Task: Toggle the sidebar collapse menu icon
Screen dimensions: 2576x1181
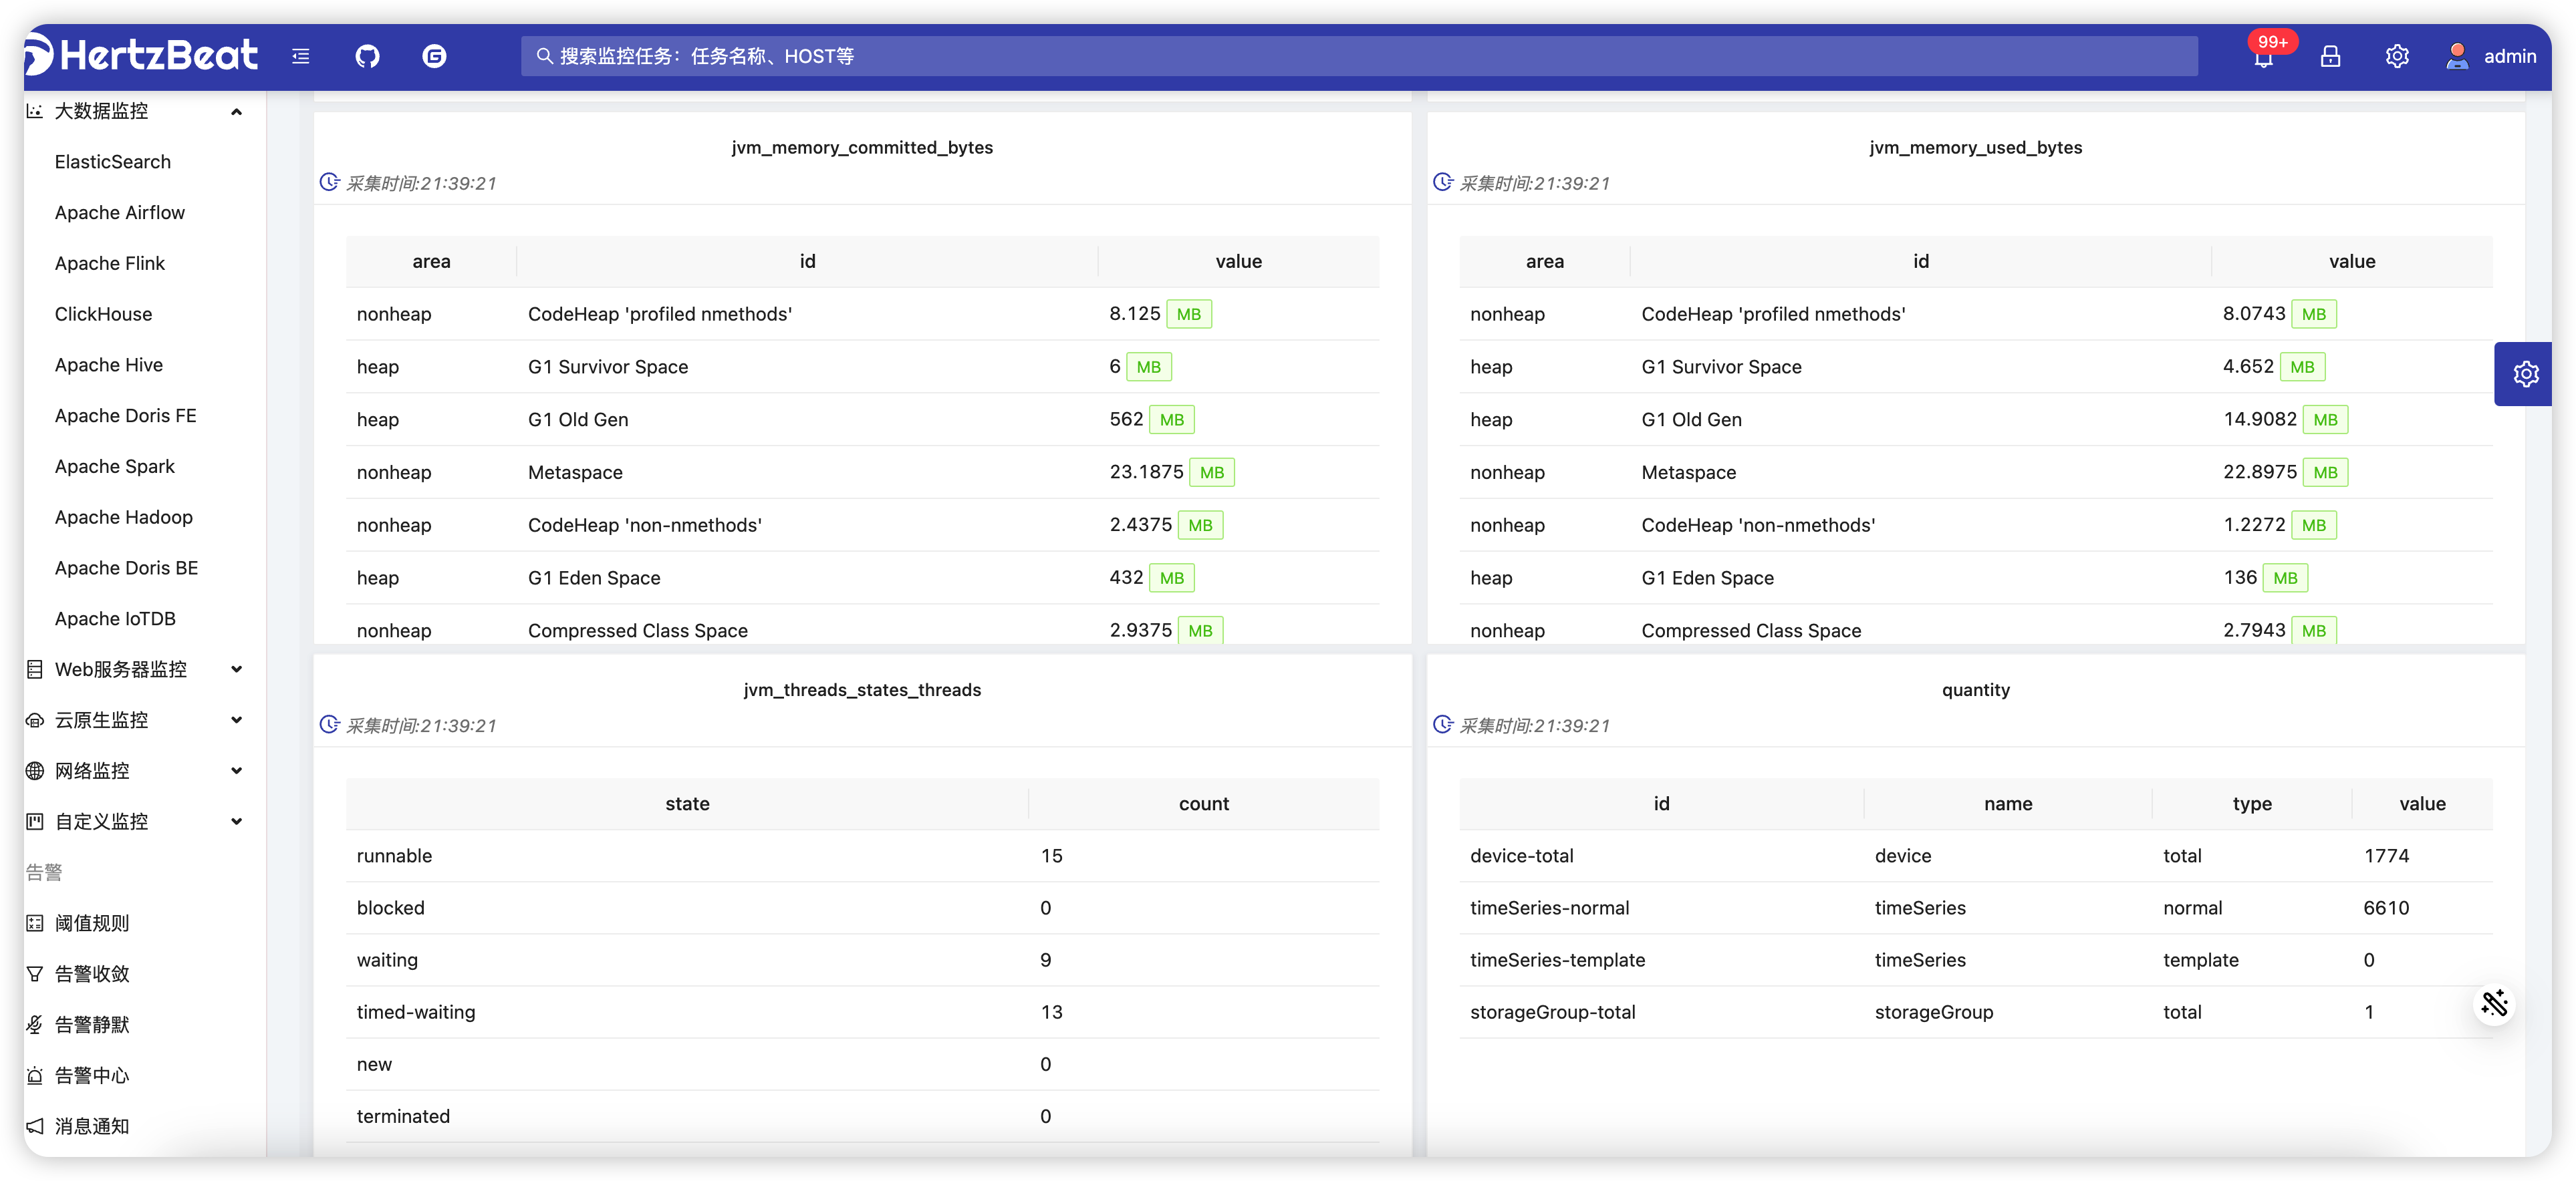Action: pyautogui.click(x=301, y=56)
